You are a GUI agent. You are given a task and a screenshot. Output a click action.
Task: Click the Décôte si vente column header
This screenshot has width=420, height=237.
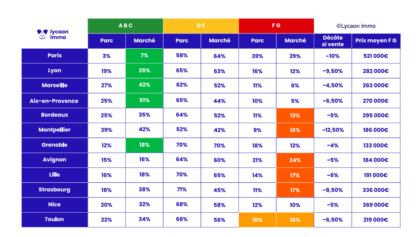(333, 41)
